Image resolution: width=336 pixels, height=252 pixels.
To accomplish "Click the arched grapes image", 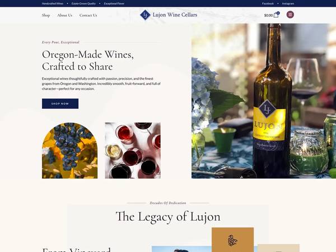I will (x=69, y=151).
